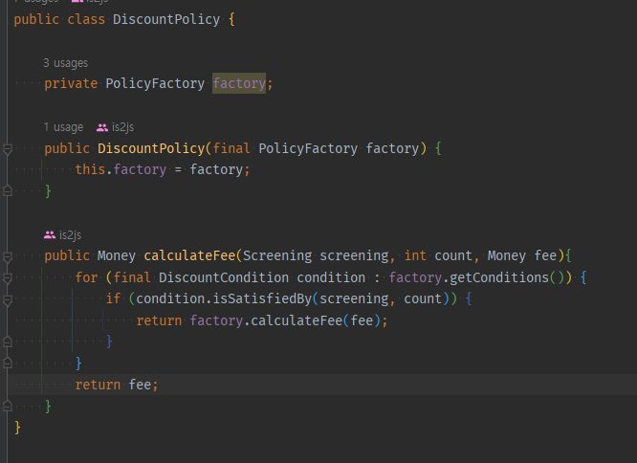Image resolution: width=637 pixels, height=463 pixels.
Task: Click Money return type of calculateFee
Action: coord(116,255)
